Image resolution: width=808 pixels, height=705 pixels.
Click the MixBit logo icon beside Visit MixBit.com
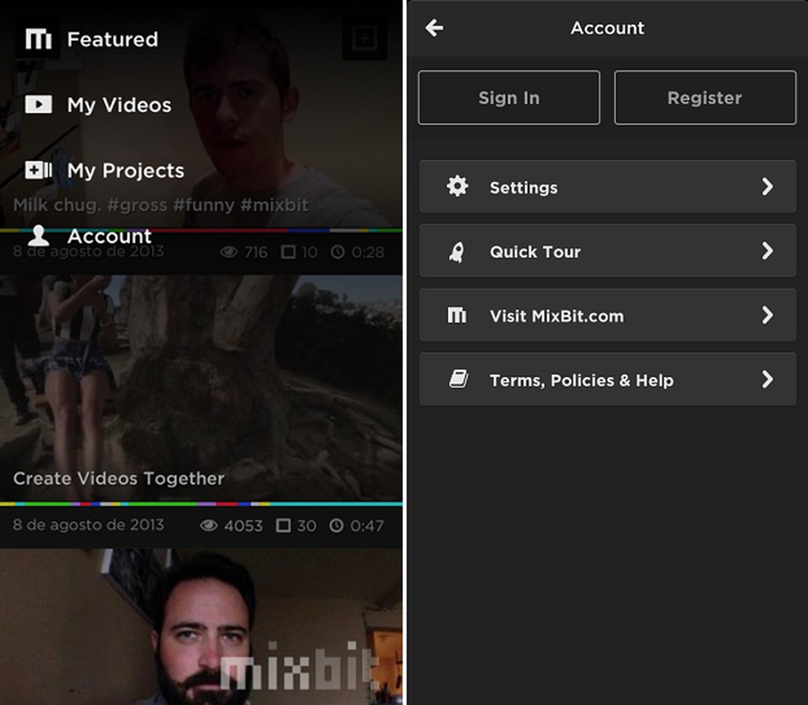[x=457, y=315]
